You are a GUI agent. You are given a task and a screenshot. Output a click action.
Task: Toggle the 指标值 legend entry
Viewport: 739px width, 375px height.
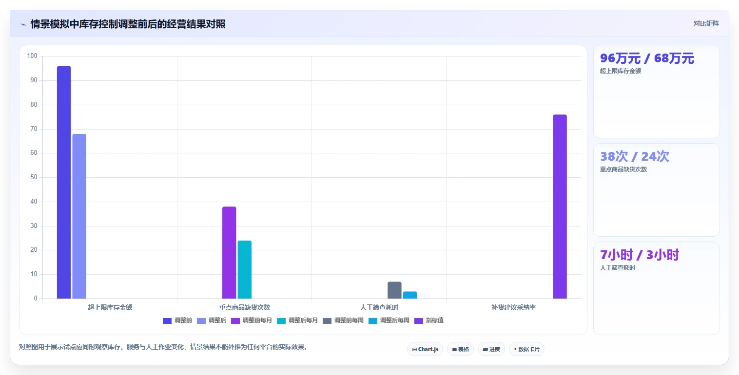429,320
